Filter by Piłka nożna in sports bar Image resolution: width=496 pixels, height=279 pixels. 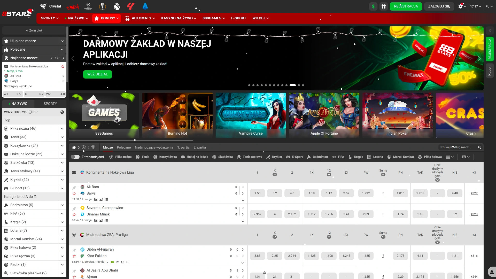120,157
